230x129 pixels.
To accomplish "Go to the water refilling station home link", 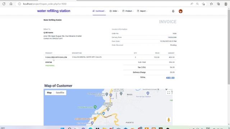I will pyautogui.click(x=54, y=11).
